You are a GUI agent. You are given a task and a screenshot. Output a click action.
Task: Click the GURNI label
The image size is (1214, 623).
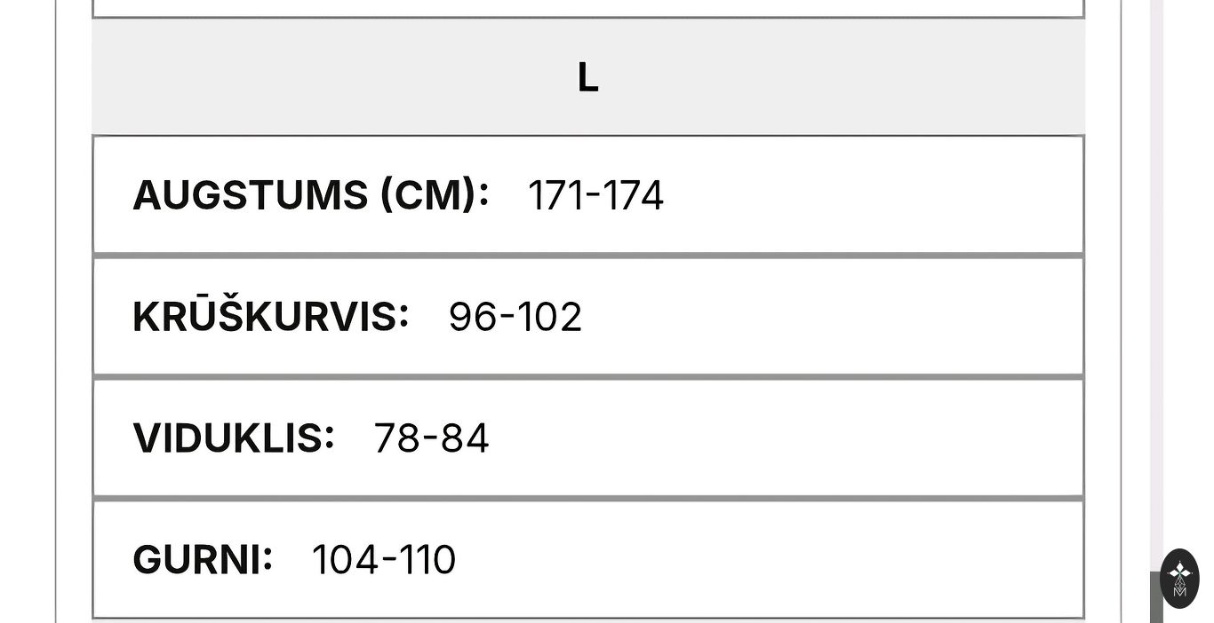tap(202, 560)
